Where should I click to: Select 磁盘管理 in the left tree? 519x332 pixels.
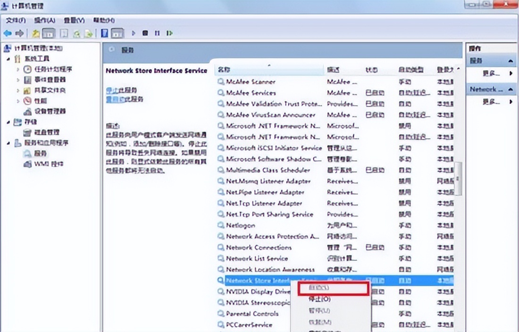point(47,133)
